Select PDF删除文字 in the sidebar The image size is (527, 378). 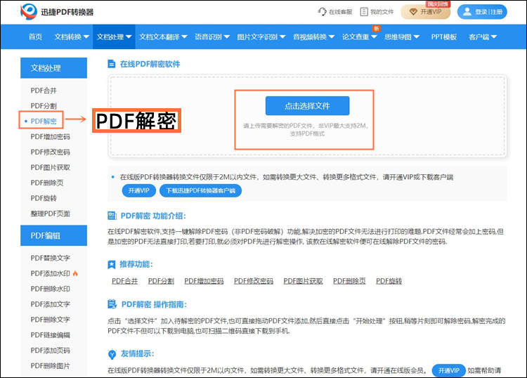(x=51, y=320)
